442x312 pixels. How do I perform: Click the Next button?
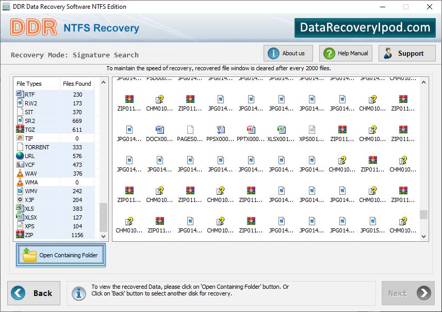(408, 293)
